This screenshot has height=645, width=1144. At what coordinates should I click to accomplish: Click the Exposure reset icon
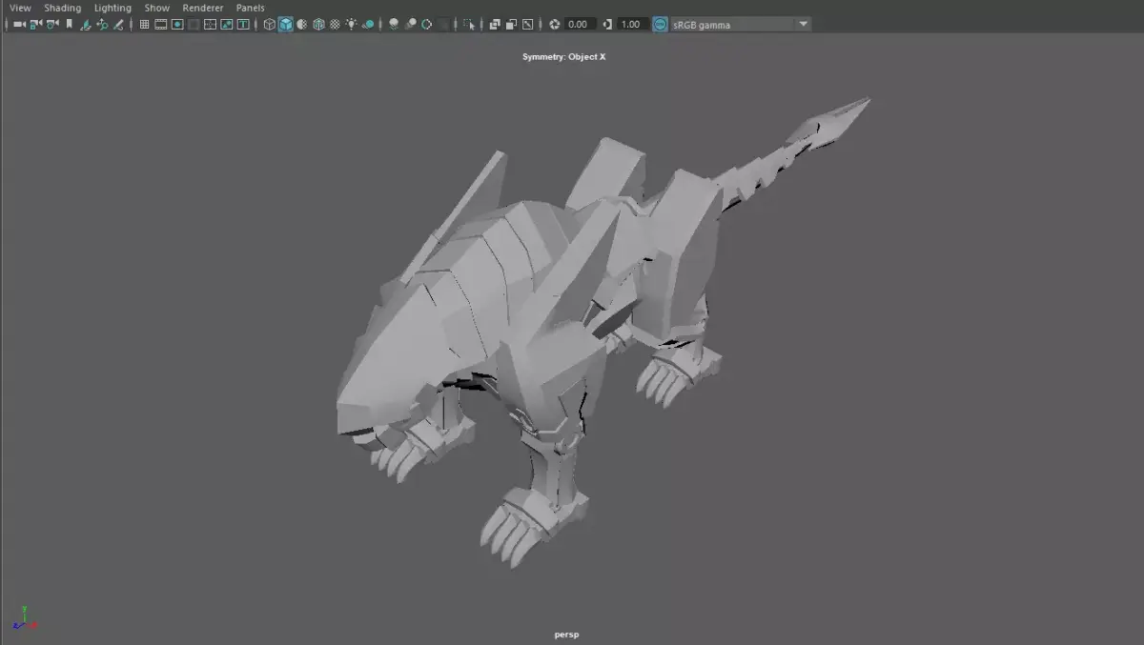[x=554, y=24]
